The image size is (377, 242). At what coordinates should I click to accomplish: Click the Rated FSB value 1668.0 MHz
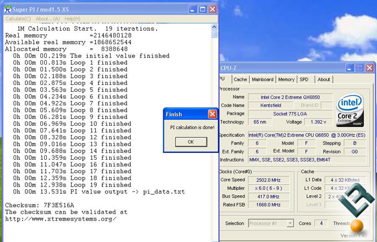point(268,205)
